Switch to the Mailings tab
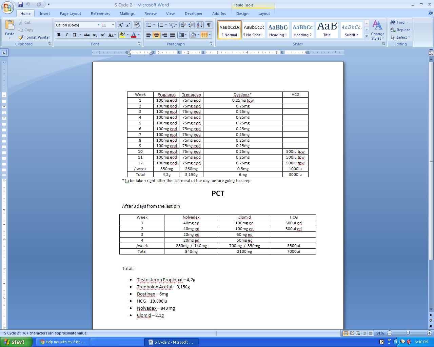Viewport: 434px width, 347px height. pyautogui.click(x=127, y=14)
